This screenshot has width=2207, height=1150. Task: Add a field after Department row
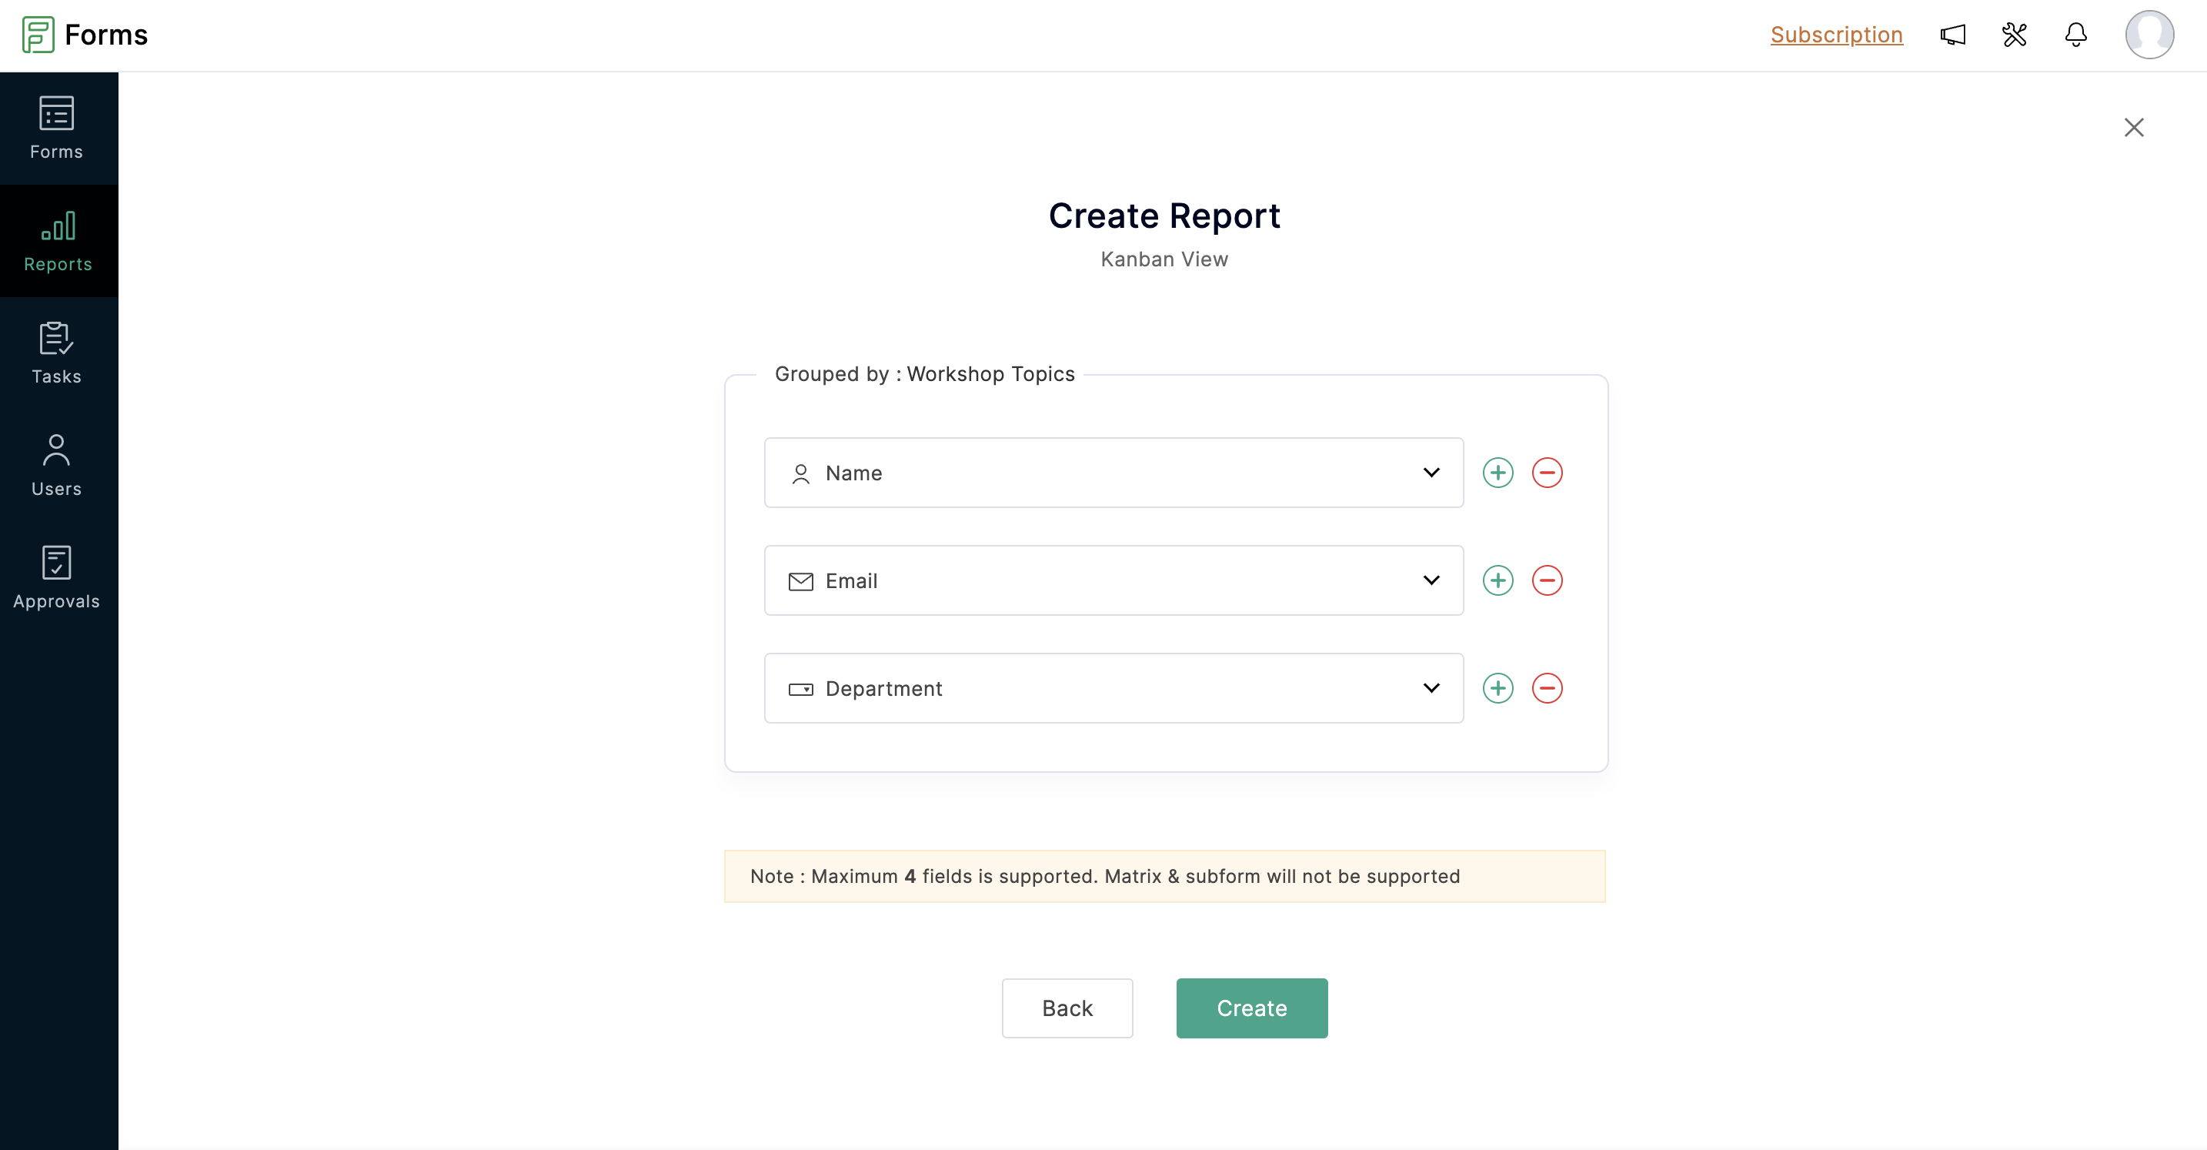(x=1497, y=689)
